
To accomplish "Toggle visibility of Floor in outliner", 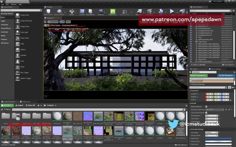I will (x=191, y=37).
